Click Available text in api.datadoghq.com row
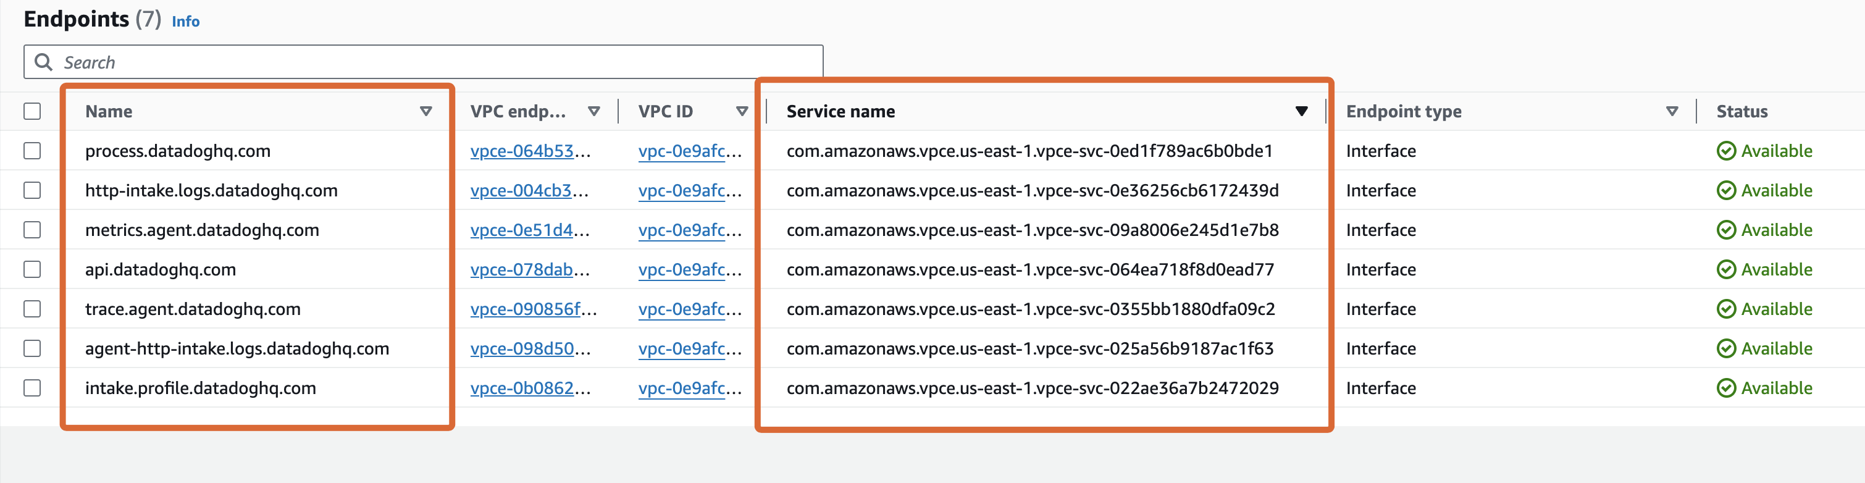Image resolution: width=1865 pixels, height=483 pixels. tap(1777, 269)
